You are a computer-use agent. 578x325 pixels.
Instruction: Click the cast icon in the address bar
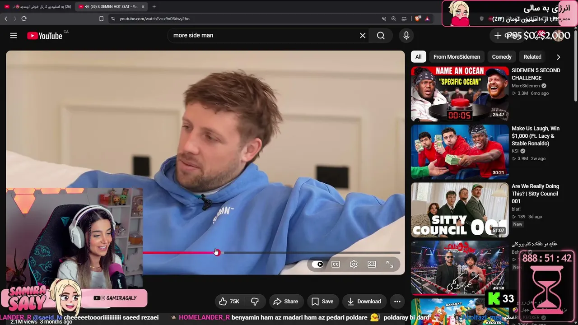tap(404, 19)
